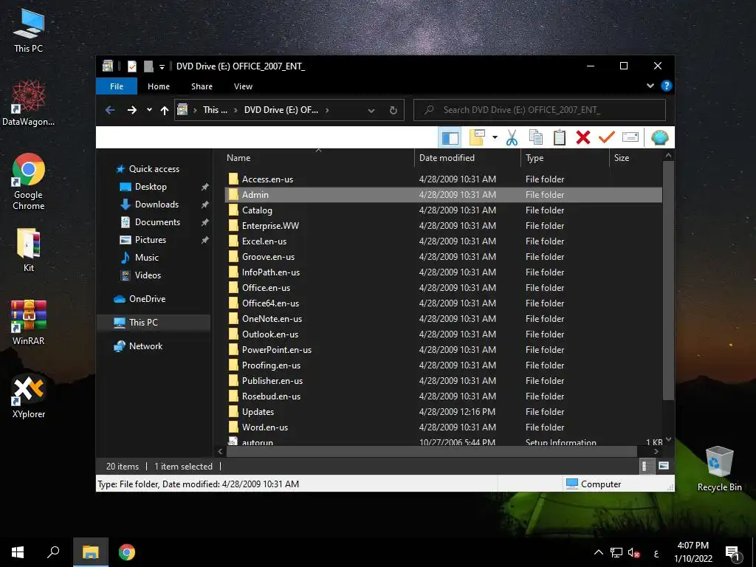Open WinRAR desktop shortcut
Screen dimensions: 756x567
coord(29,323)
